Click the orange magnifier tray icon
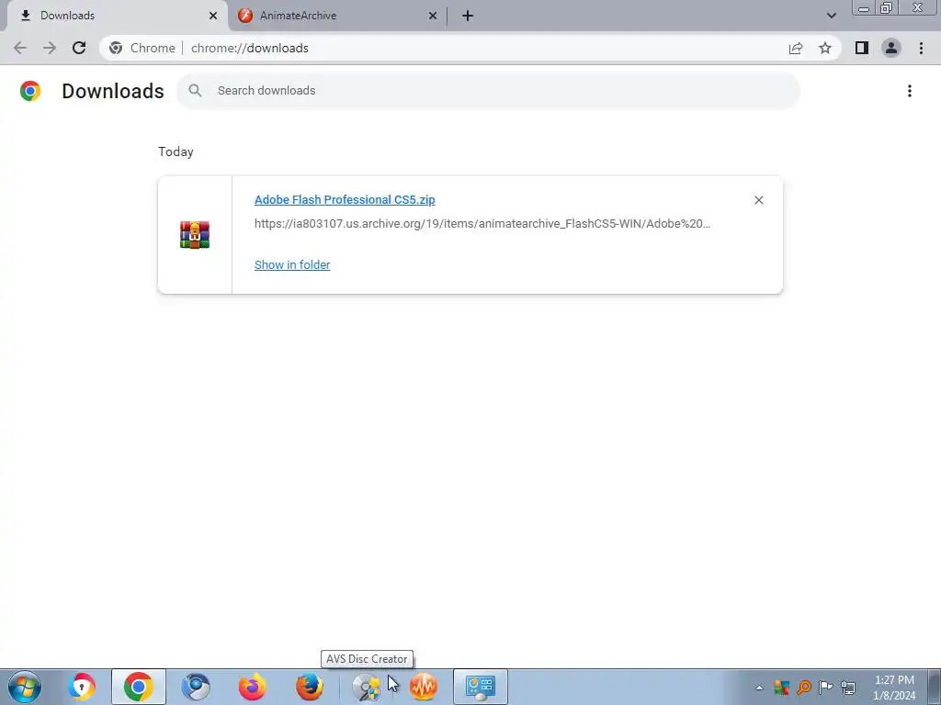This screenshot has height=705, width=941. coord(804,687)
